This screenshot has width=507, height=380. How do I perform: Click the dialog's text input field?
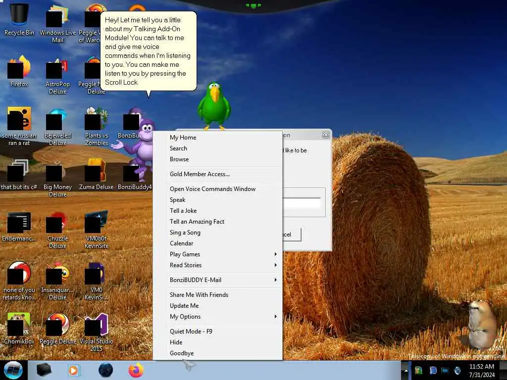pyautogui.click(x=302, y=203)
